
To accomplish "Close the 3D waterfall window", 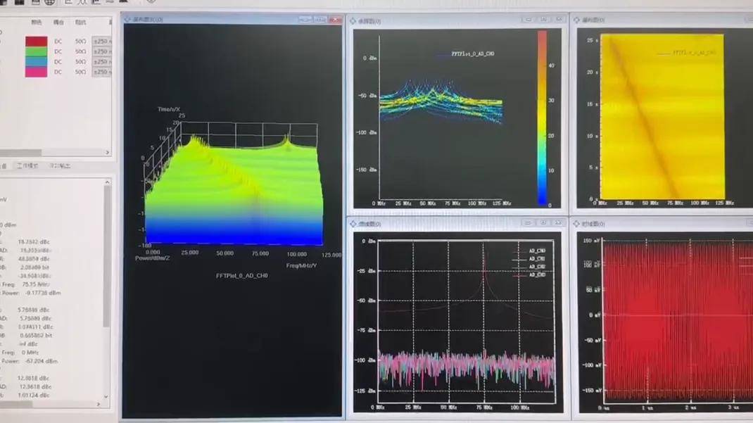I will pos(336,19).
